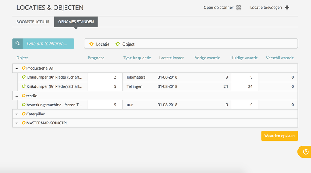Expand the MASTERMAP GOINCTRL group
The width and height of the screenshot is (311, 173).
click(x=17, y=123)
